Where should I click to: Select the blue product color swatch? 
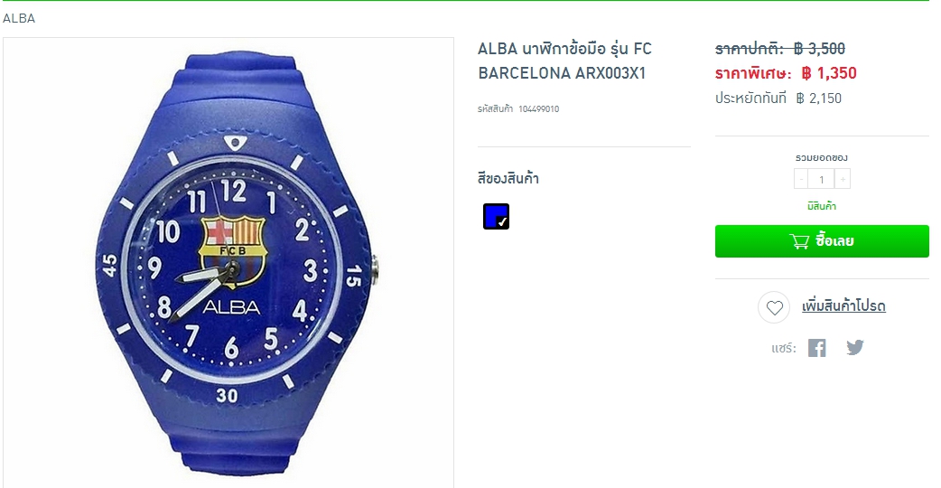[x=497, y=217]
